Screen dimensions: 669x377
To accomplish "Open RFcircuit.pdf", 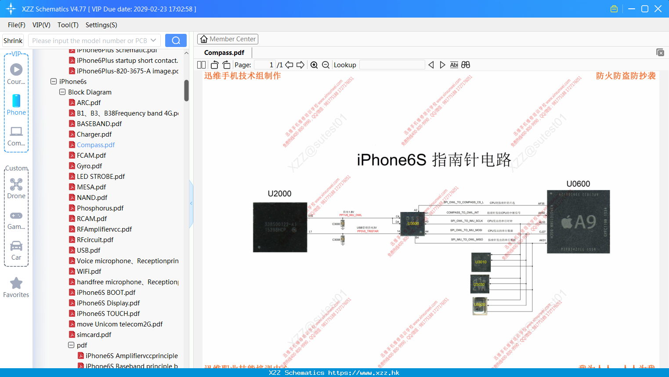I will [95, 239].
